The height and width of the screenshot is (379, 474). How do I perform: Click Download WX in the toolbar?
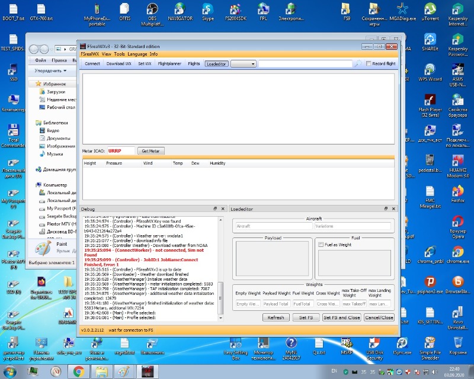(119, 63)
